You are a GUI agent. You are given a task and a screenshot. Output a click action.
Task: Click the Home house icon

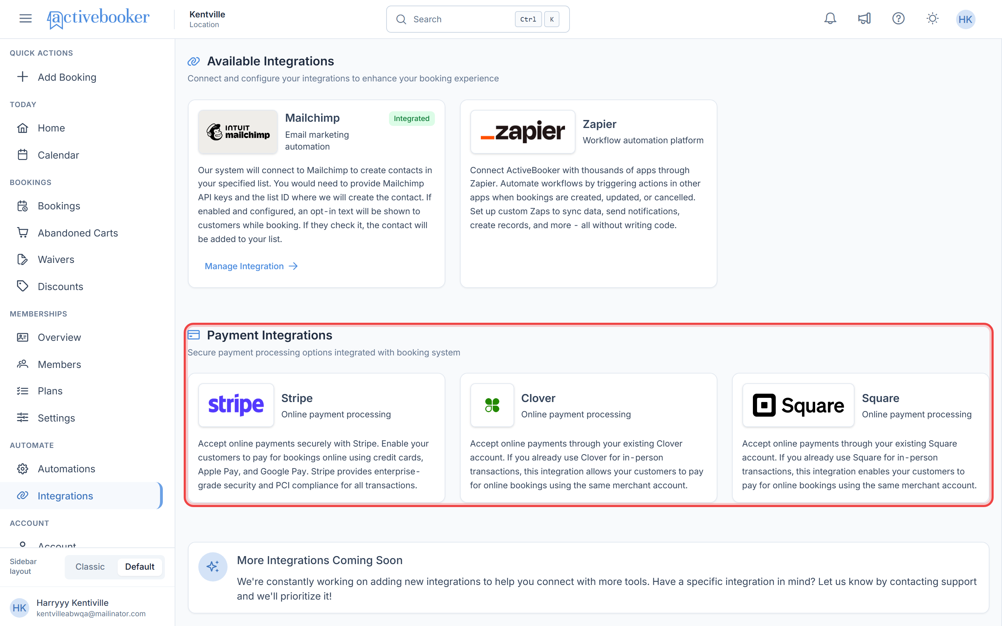[x=23, y=128]
